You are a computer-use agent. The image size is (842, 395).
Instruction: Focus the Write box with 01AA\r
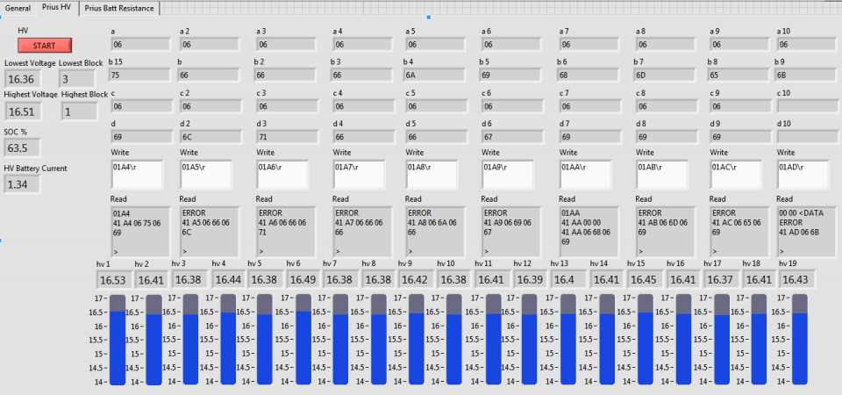tap(588, 174)
